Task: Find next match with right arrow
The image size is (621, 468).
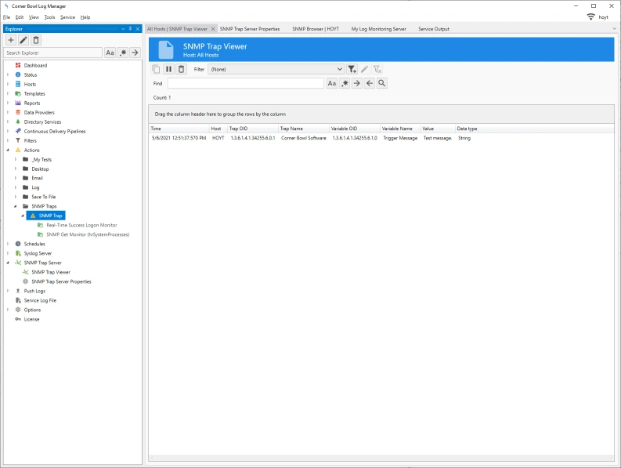Action: 357,83
